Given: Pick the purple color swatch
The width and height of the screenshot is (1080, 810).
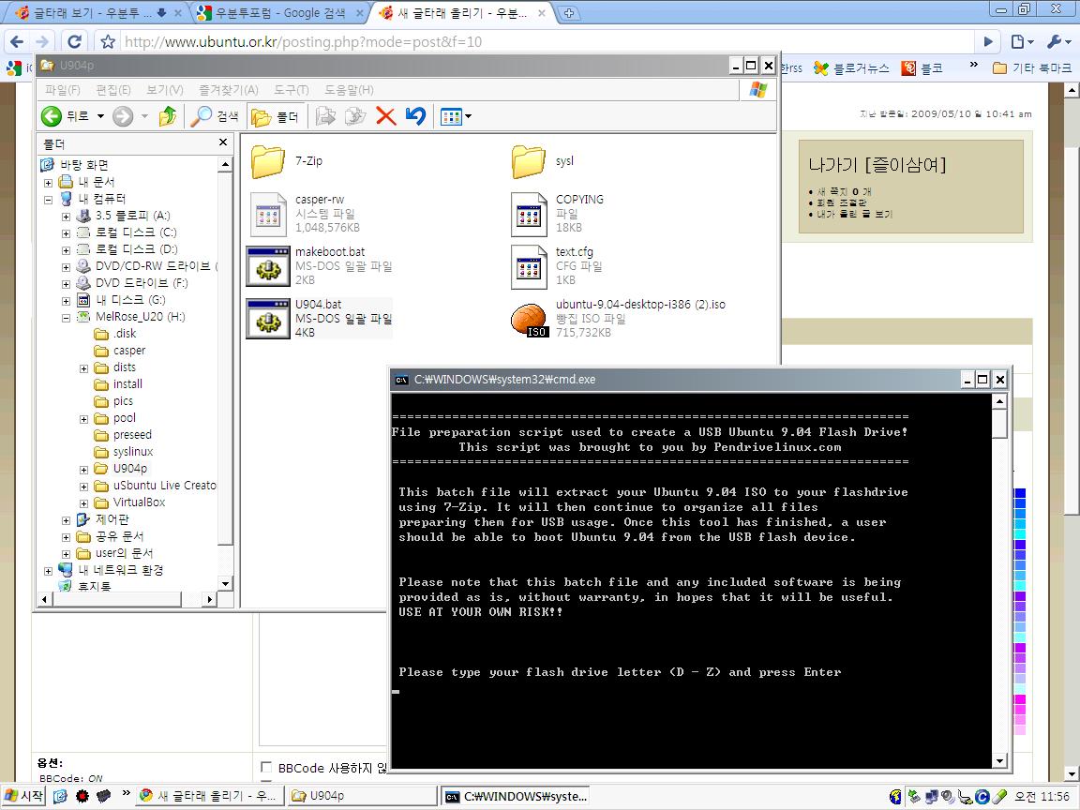Looking at the screenshot, I should tap(1020, 596).
